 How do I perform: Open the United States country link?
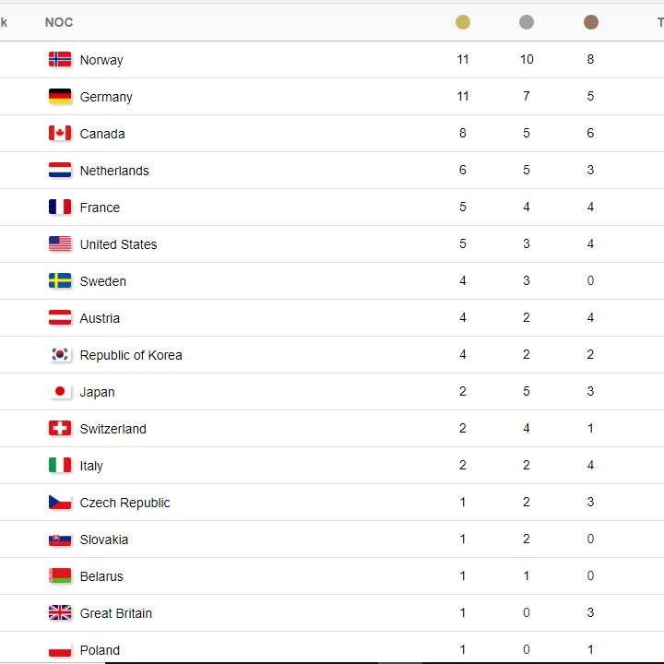pos(118,244)
